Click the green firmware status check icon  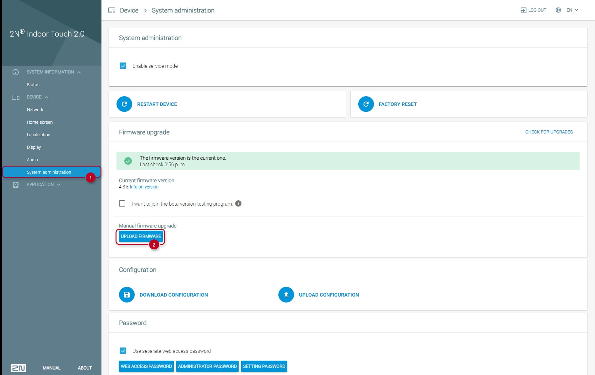point(128,161)
